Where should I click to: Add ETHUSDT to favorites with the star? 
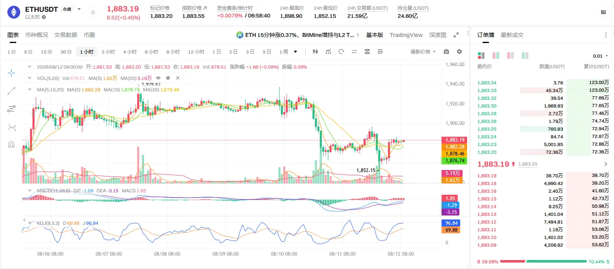coord(93,13)
